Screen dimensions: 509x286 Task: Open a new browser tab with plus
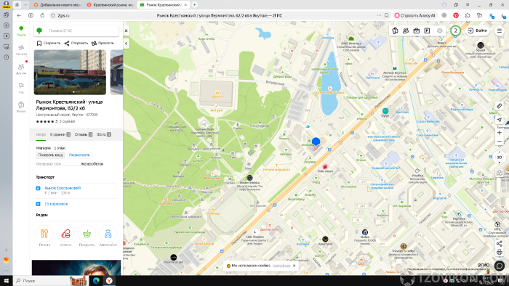click(x=194, y=5)
